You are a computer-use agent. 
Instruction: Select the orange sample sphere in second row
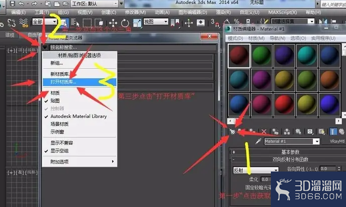pos(329,80)
